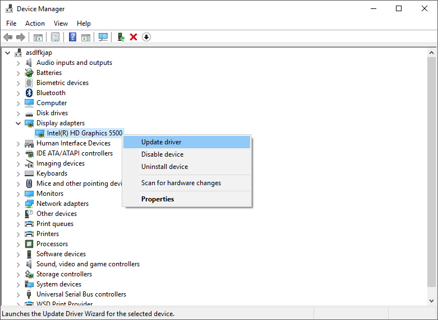
Task: Collapse the Display adapters category
Action: pyautogui.click(x=19, y=123)
